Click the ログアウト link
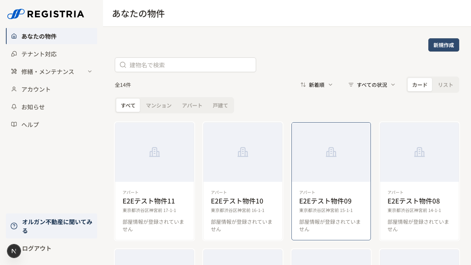This screenshot has height=265, width=471. click(x=36, y=248)
